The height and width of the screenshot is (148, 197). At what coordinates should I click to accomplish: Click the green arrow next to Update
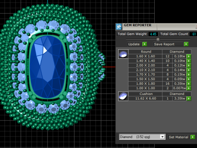pos(144,44)
